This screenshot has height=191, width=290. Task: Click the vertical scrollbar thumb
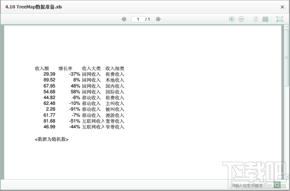coord(286,58)
